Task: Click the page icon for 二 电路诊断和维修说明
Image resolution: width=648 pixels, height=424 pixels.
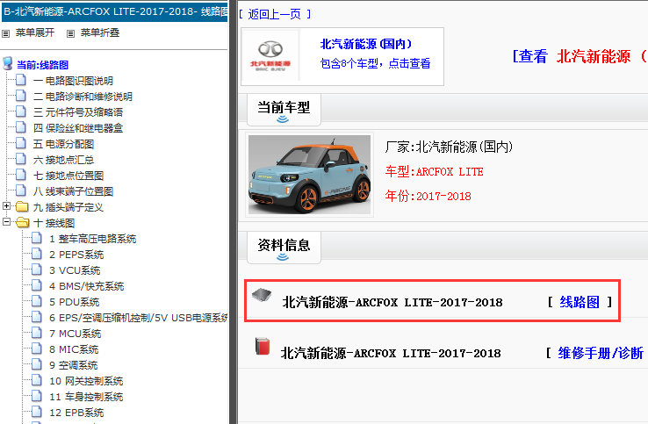Action: pyautogui.click(x=21, y=96)
